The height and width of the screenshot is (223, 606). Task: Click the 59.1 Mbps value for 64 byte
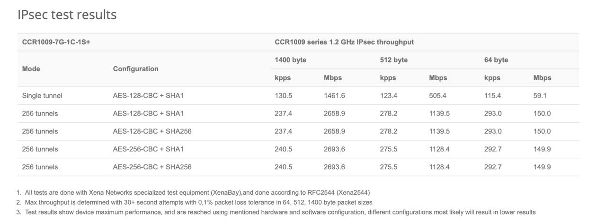(540, 96)
